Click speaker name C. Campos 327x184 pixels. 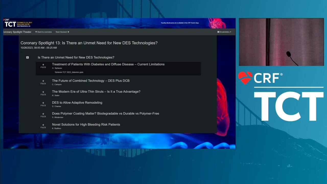(57, 84)
